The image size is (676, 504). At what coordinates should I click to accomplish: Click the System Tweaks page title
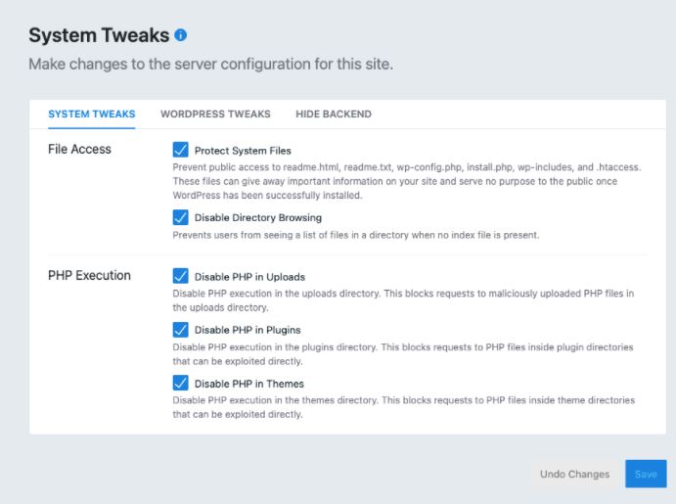(x=99, y=35)
